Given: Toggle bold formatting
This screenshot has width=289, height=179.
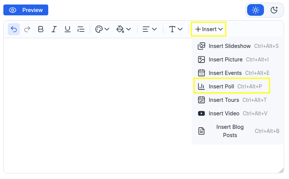Looking at the screenshot, I should tap(41, 29).
